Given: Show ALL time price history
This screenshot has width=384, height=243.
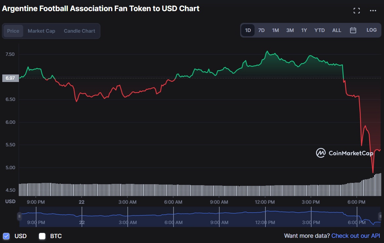Looking at the screenshot, I should click(x=337, y=30).
